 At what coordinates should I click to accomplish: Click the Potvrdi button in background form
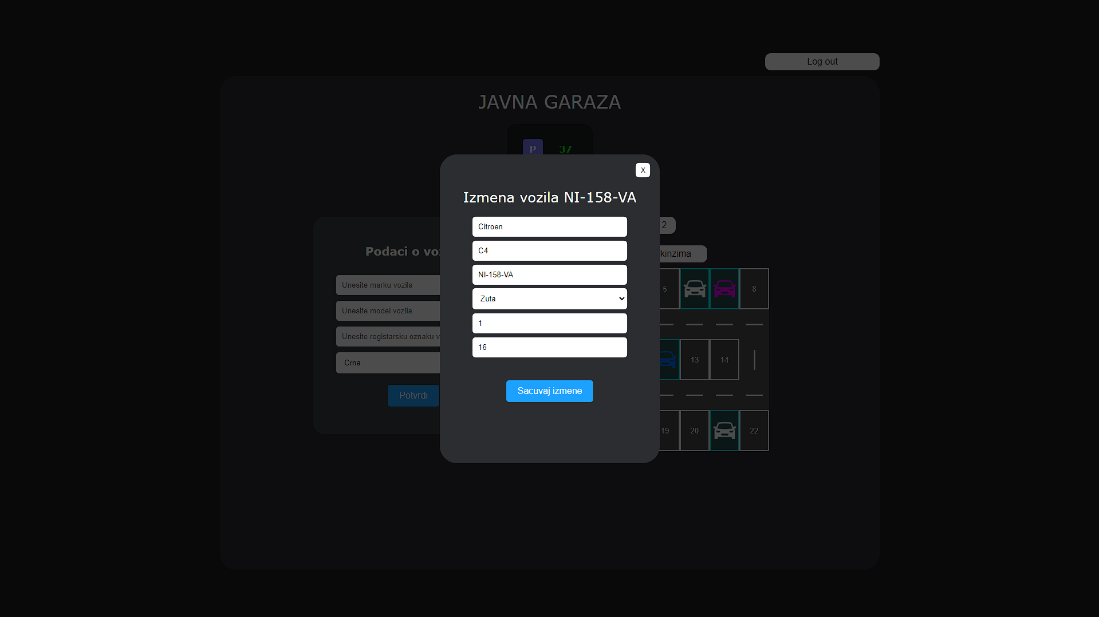(x=413, y=396)
